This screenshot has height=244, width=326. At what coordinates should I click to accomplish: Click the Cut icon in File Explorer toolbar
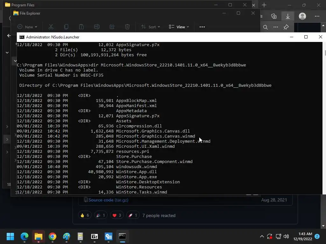coord(51,27)
